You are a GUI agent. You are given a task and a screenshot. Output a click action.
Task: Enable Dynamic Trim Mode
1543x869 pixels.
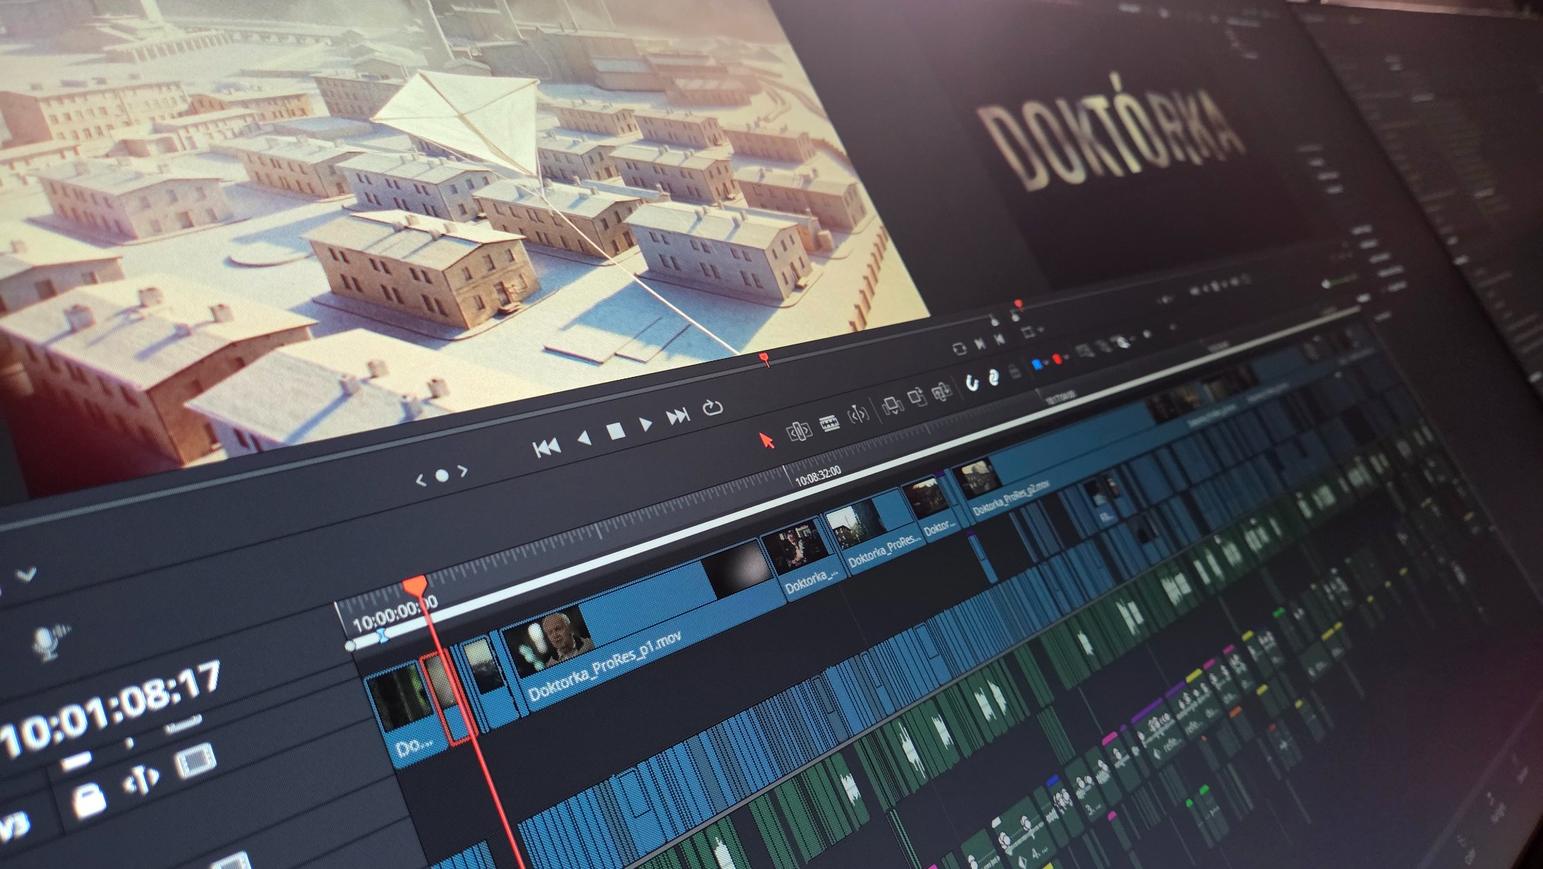859,413
